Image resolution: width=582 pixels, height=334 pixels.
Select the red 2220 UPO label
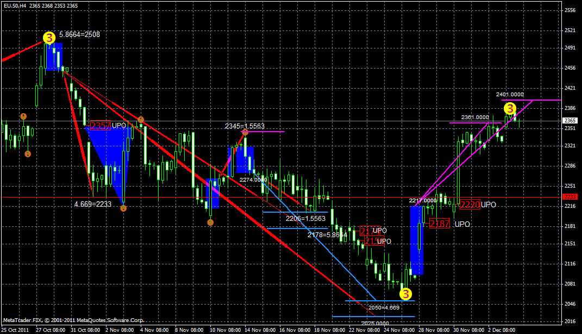coord(470,205)
